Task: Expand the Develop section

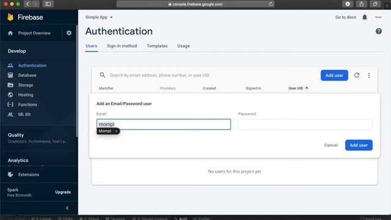Action: point(16,51)
